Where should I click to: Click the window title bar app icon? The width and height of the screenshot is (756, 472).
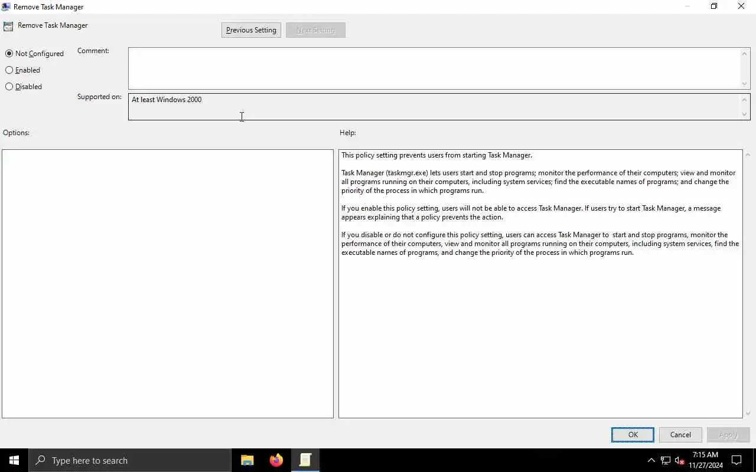click(6, 6)
